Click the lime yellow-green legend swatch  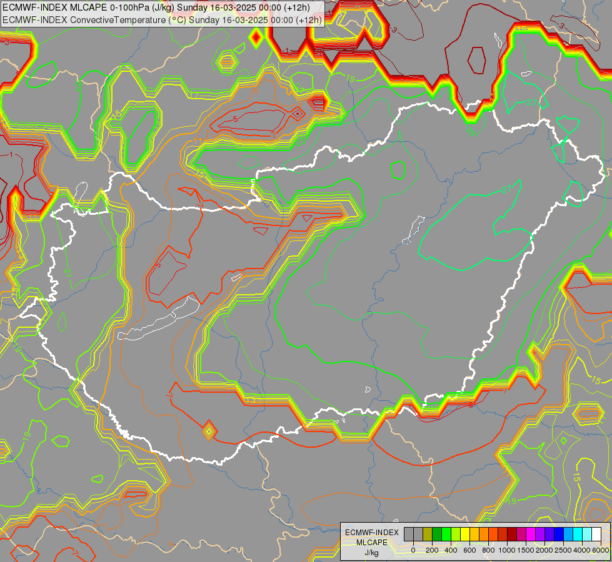tap(456, 535)
